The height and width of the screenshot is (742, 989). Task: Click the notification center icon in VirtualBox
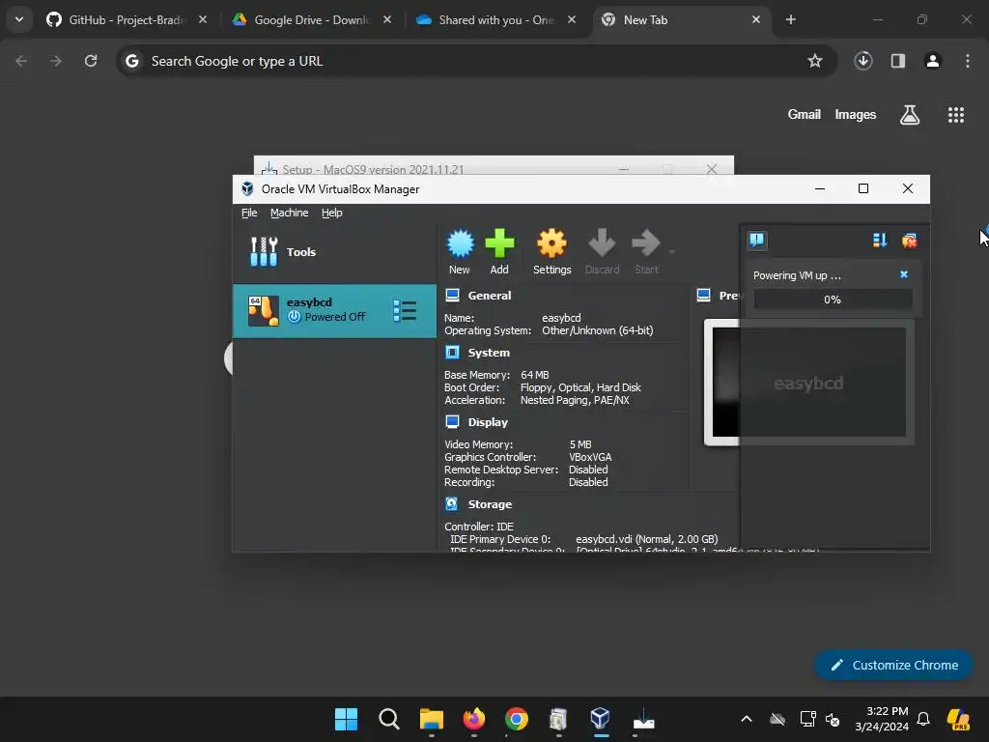(x=757, y=240)
